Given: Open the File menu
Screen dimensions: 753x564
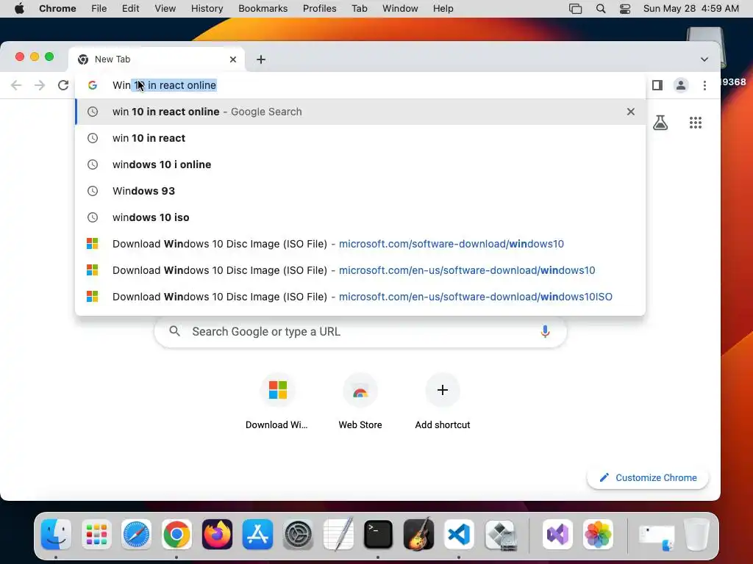Looking at the screenshot, I should (99, 9).
